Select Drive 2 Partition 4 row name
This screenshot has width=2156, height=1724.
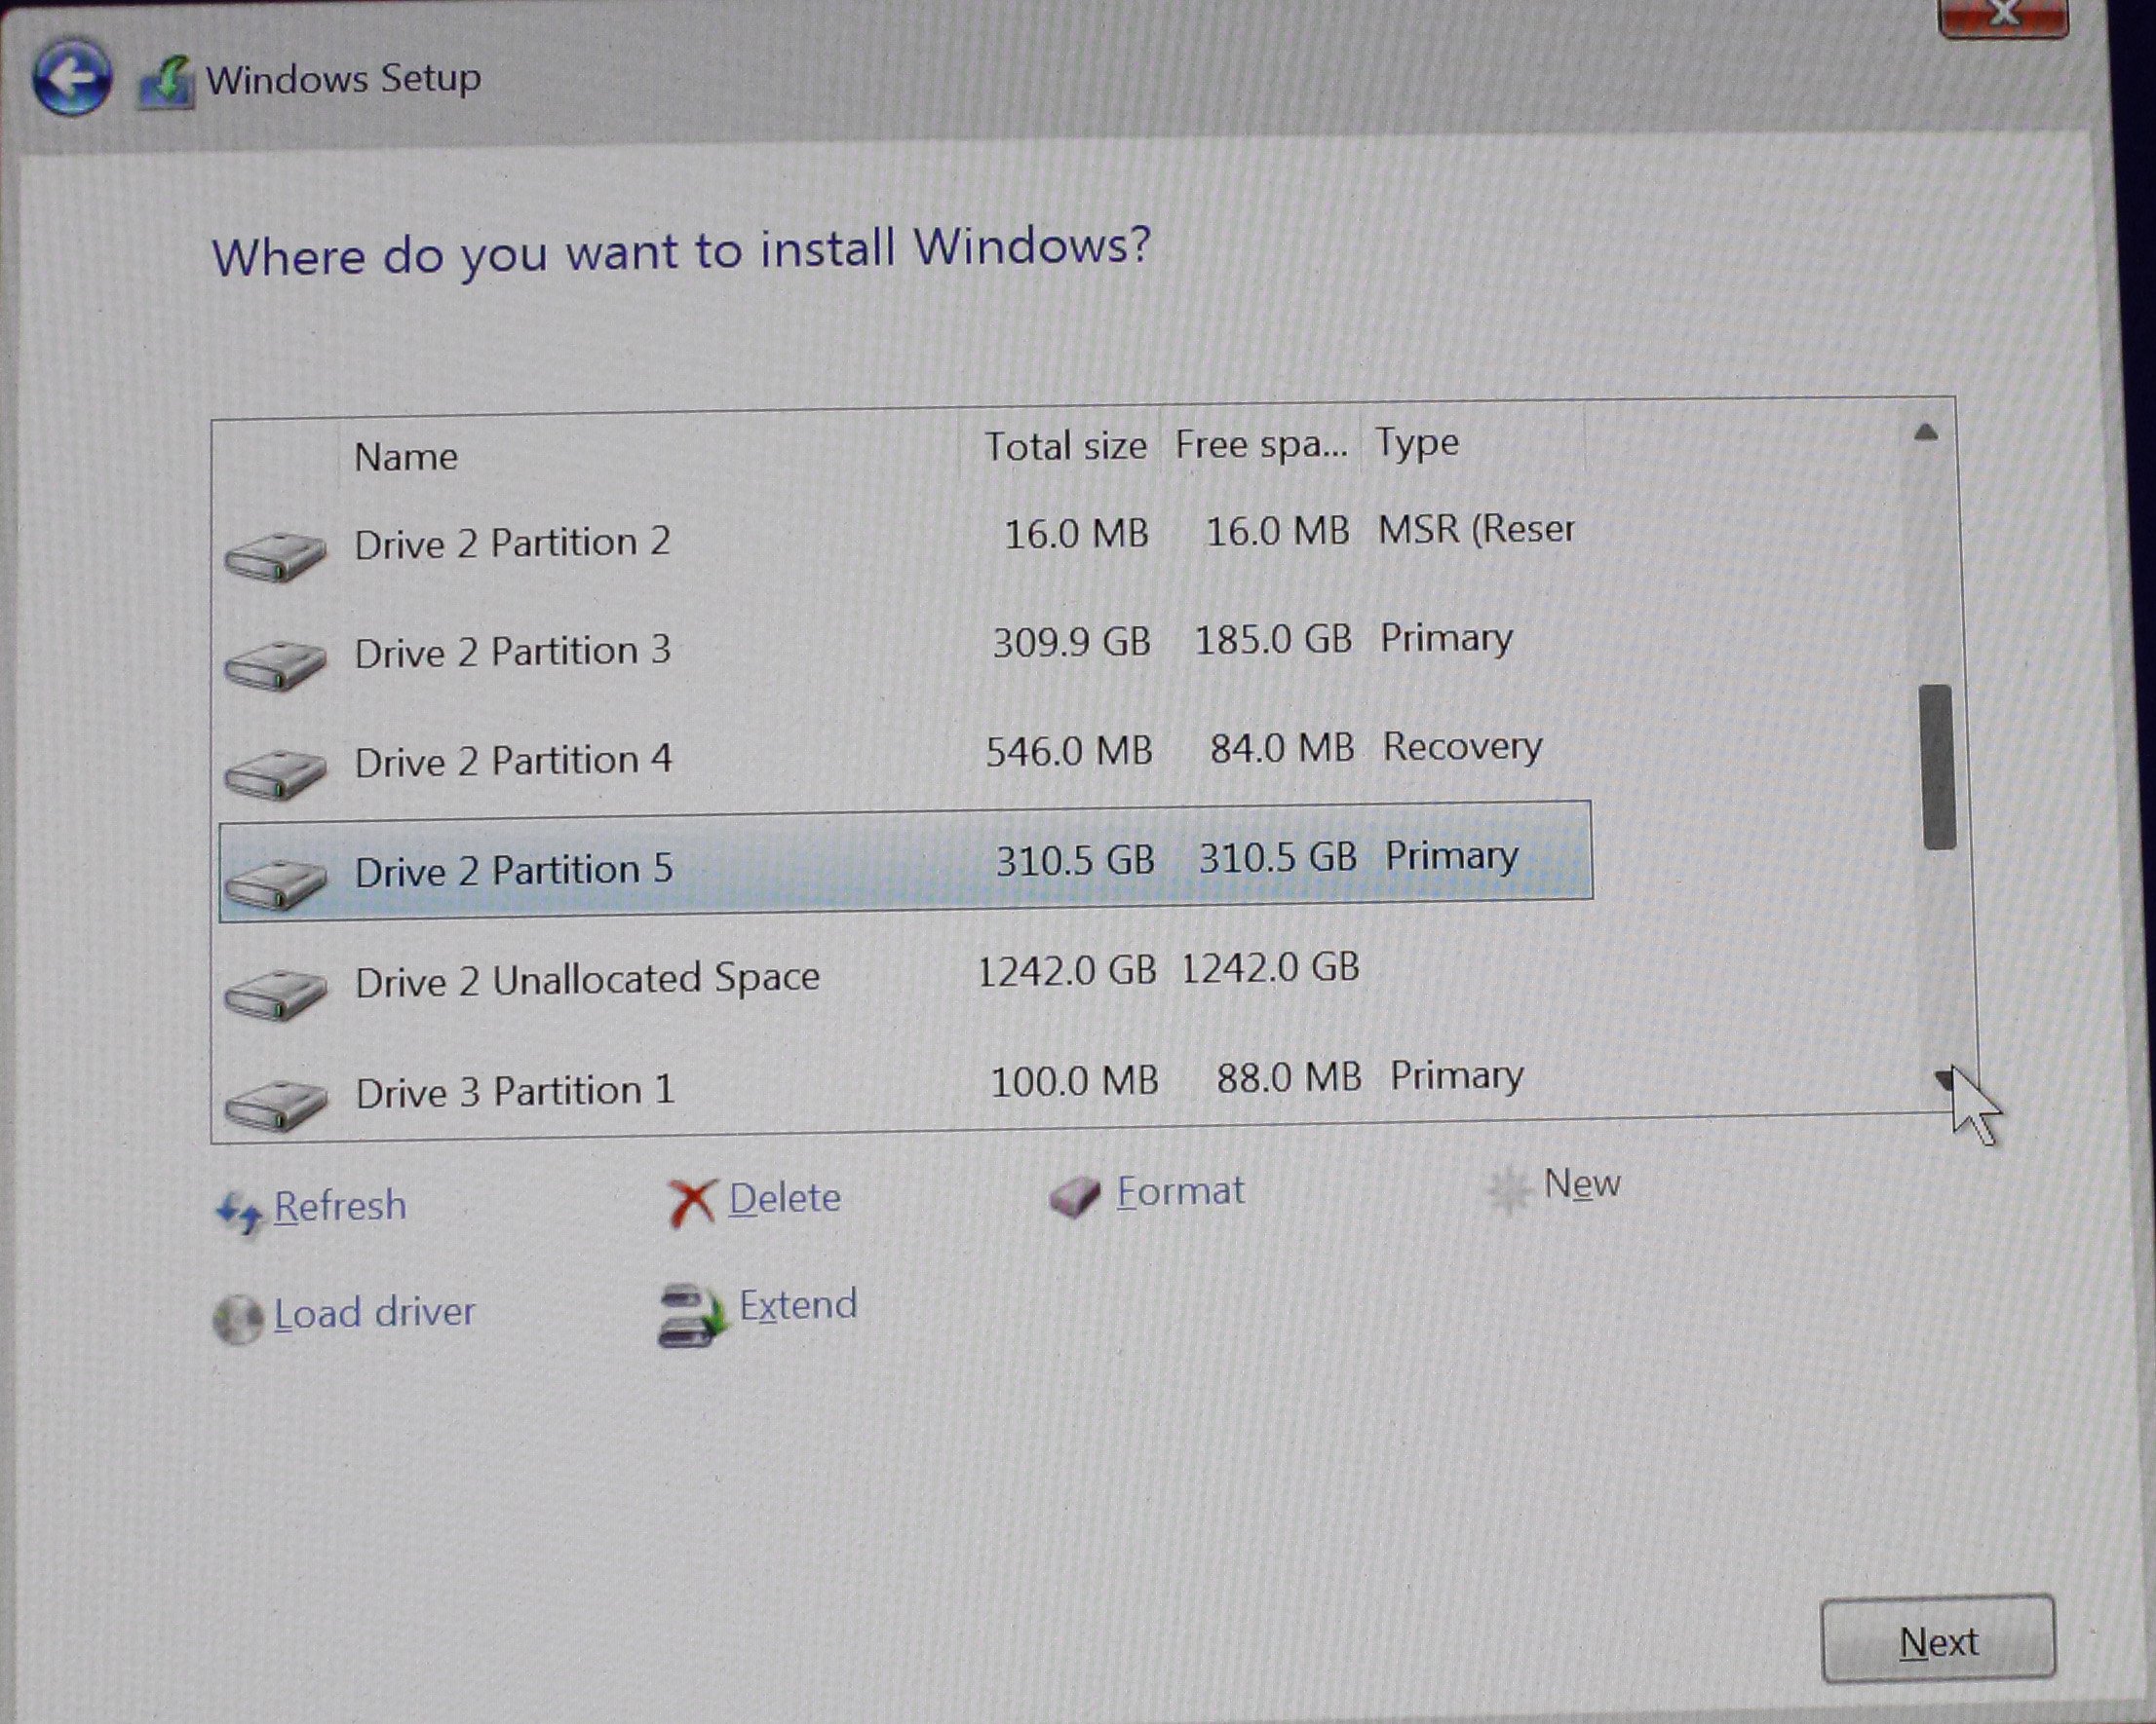coord(513,762)
